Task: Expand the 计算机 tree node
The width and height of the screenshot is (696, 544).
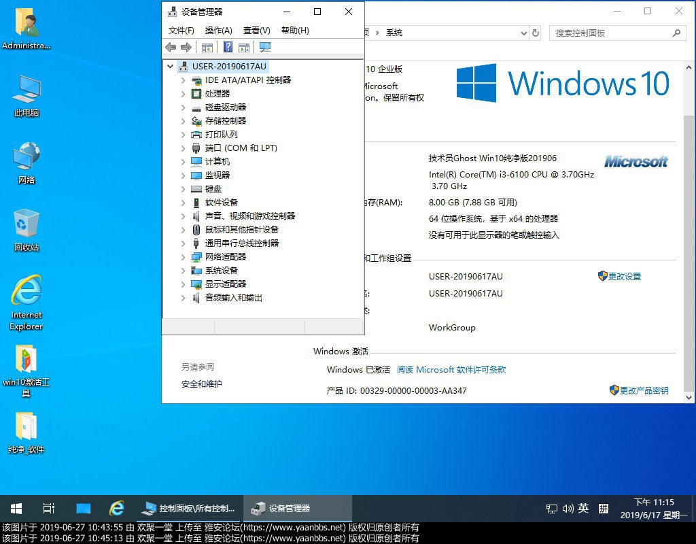Action: pos(184,162)
